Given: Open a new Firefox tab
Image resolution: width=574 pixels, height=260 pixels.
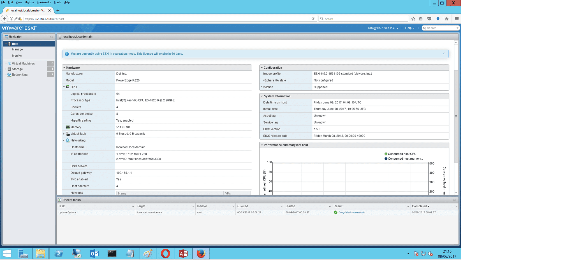Looking at the screenshot, I should [58, 11].
